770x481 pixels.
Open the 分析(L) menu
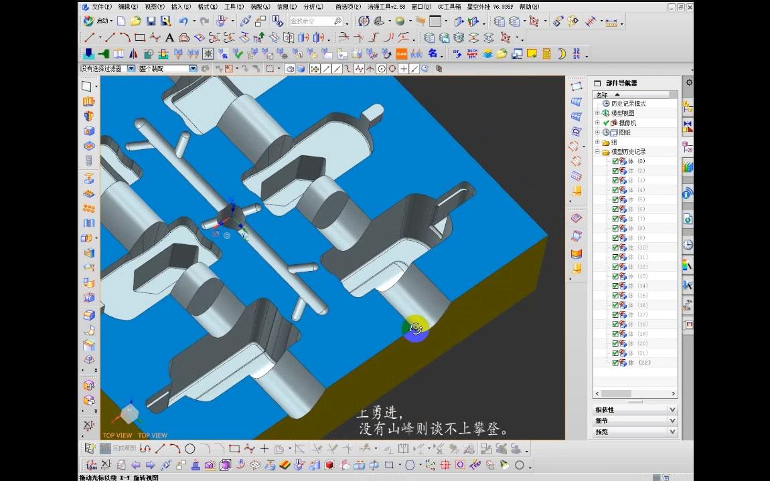(313, 7)
